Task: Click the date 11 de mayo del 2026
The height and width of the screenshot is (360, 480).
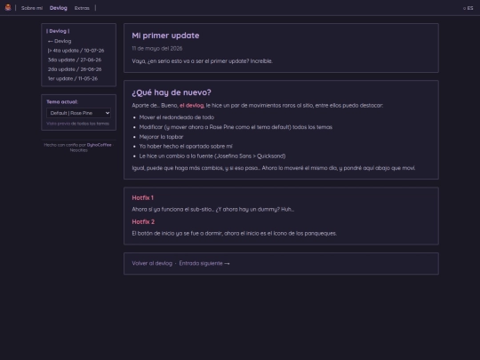Action: tap(157, 48)
